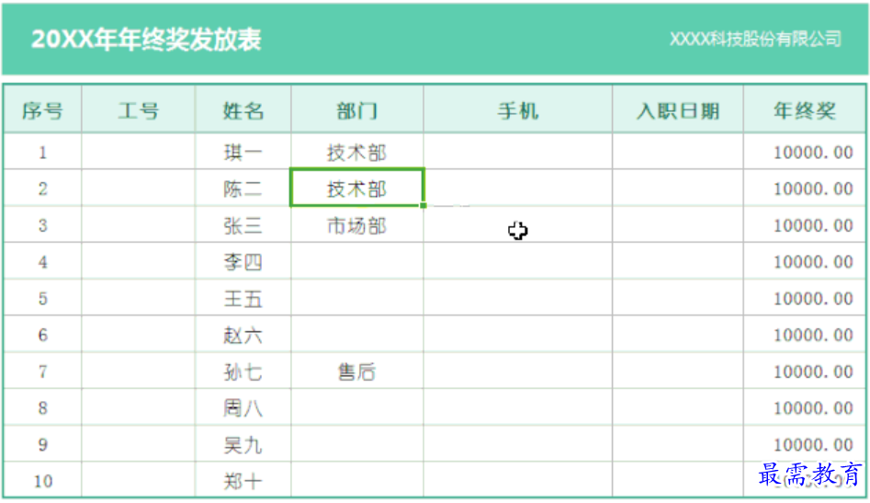This screenshot has width=870, height=503.
Task: Select the empty 手机 cell for 赵六
Action: pos(517,334)
